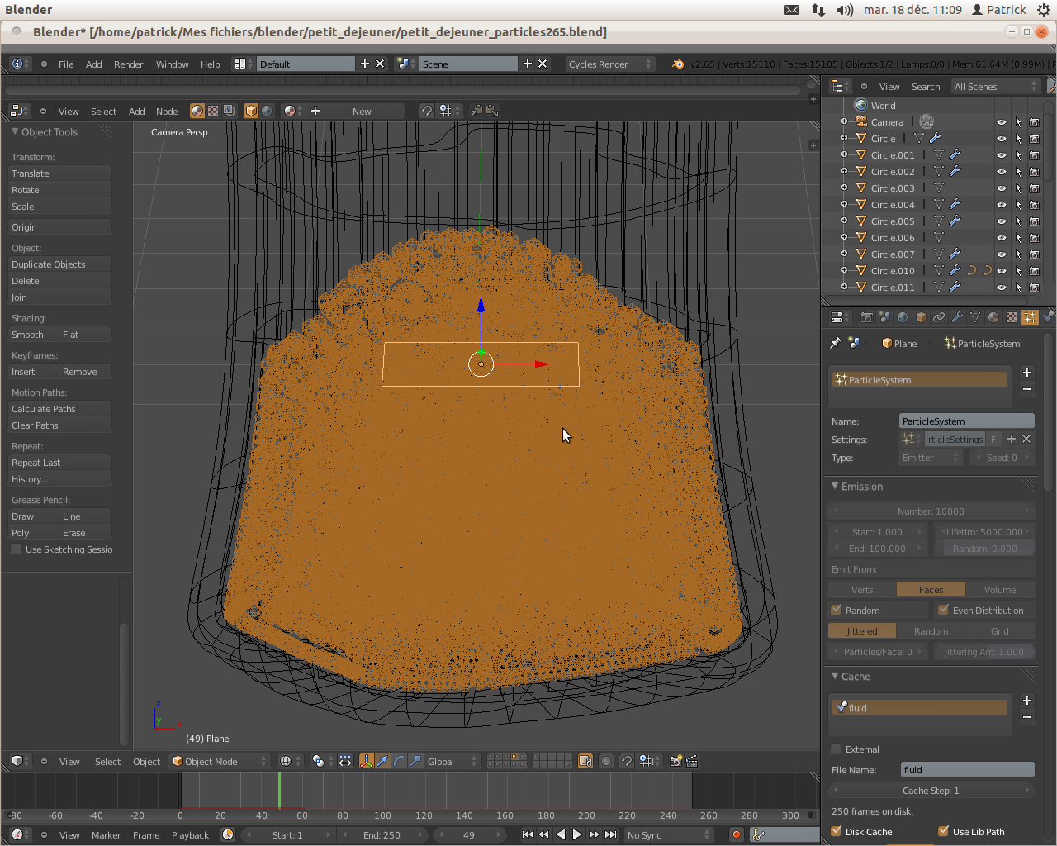The image size is (1057, 846).
Task: Click the OpenGL render animation clapperboard icon
Action: click(x=691, y=761)
